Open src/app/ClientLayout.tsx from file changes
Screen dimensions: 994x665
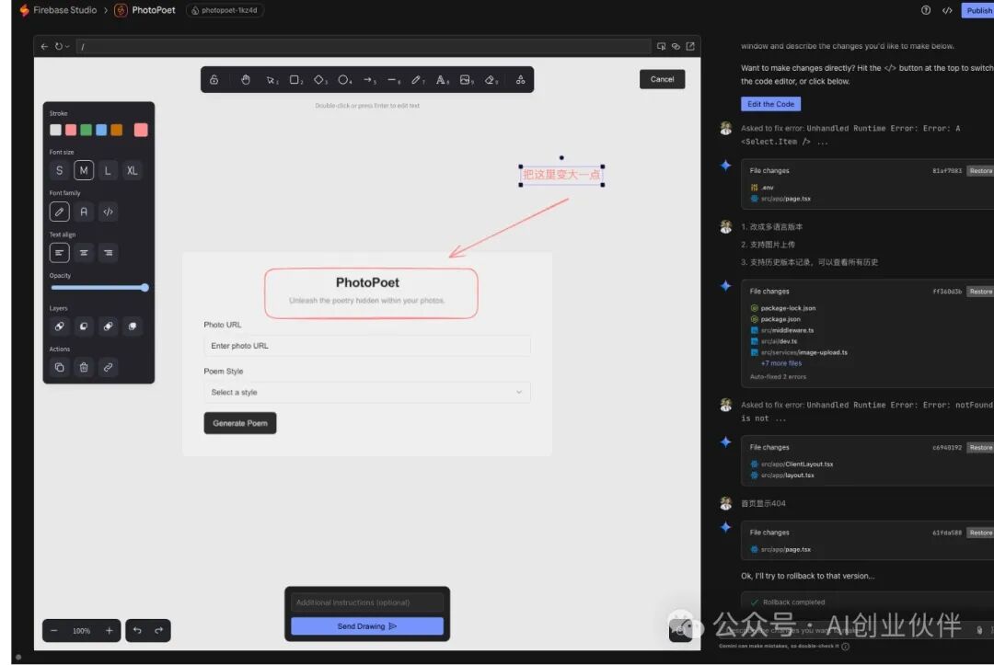[x=797, y=464]
